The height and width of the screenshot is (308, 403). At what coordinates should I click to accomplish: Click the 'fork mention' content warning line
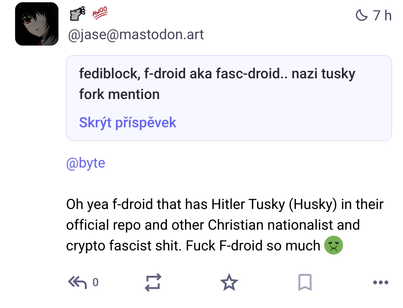point(119,94)
